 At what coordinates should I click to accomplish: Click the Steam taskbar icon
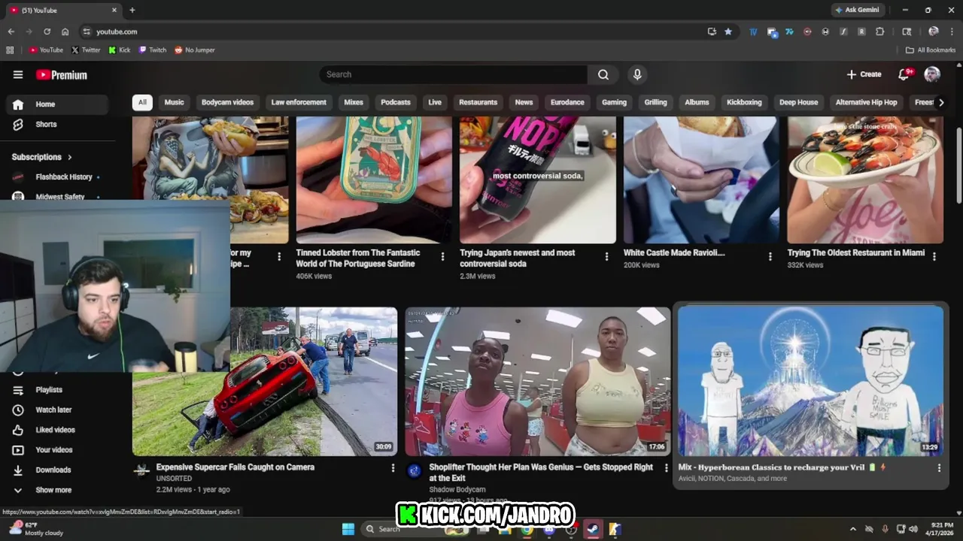click(593, 529)
